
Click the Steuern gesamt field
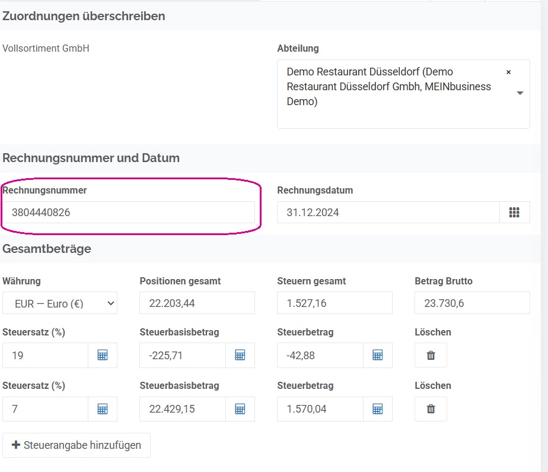click(x=335, y=303)
